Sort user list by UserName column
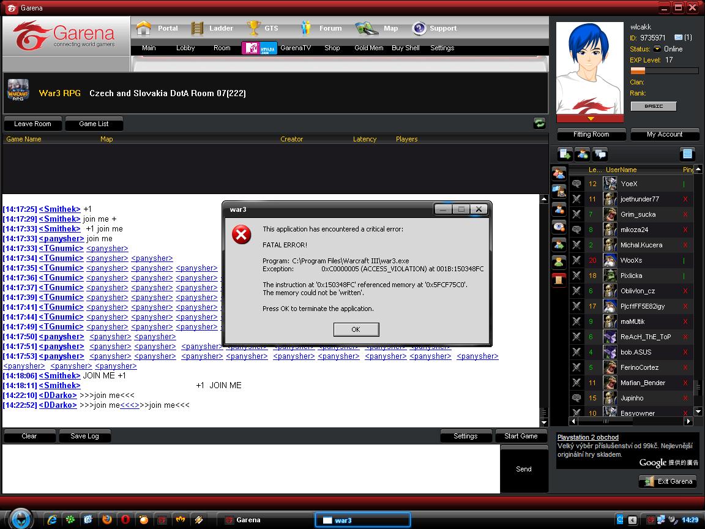 (621, 170)
